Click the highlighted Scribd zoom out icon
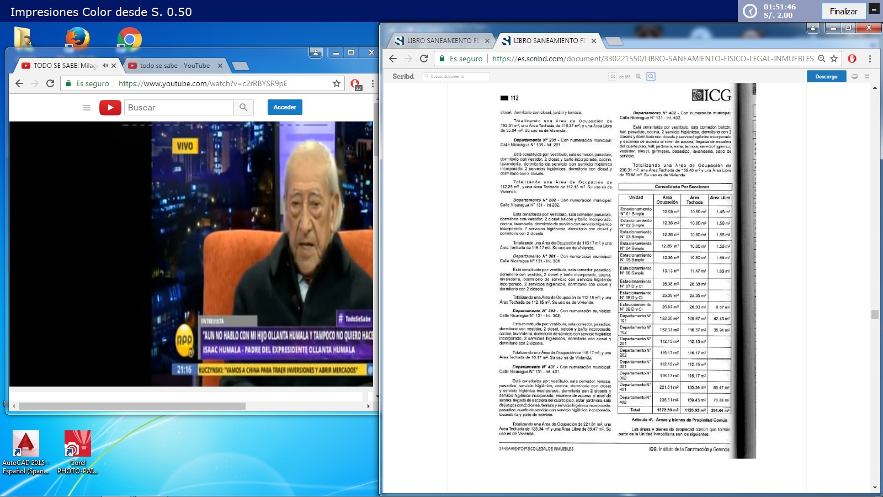 [x=651, y=77]
